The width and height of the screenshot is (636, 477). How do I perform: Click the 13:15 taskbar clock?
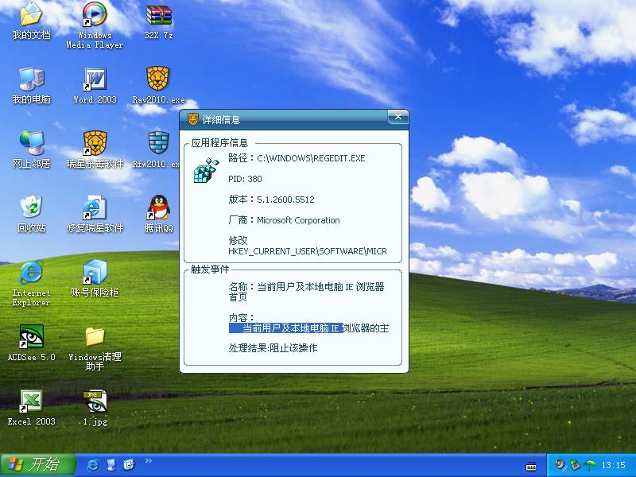613,465
